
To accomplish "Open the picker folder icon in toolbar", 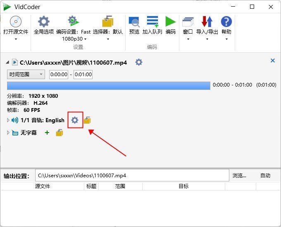I will click(x=108, y=21).
